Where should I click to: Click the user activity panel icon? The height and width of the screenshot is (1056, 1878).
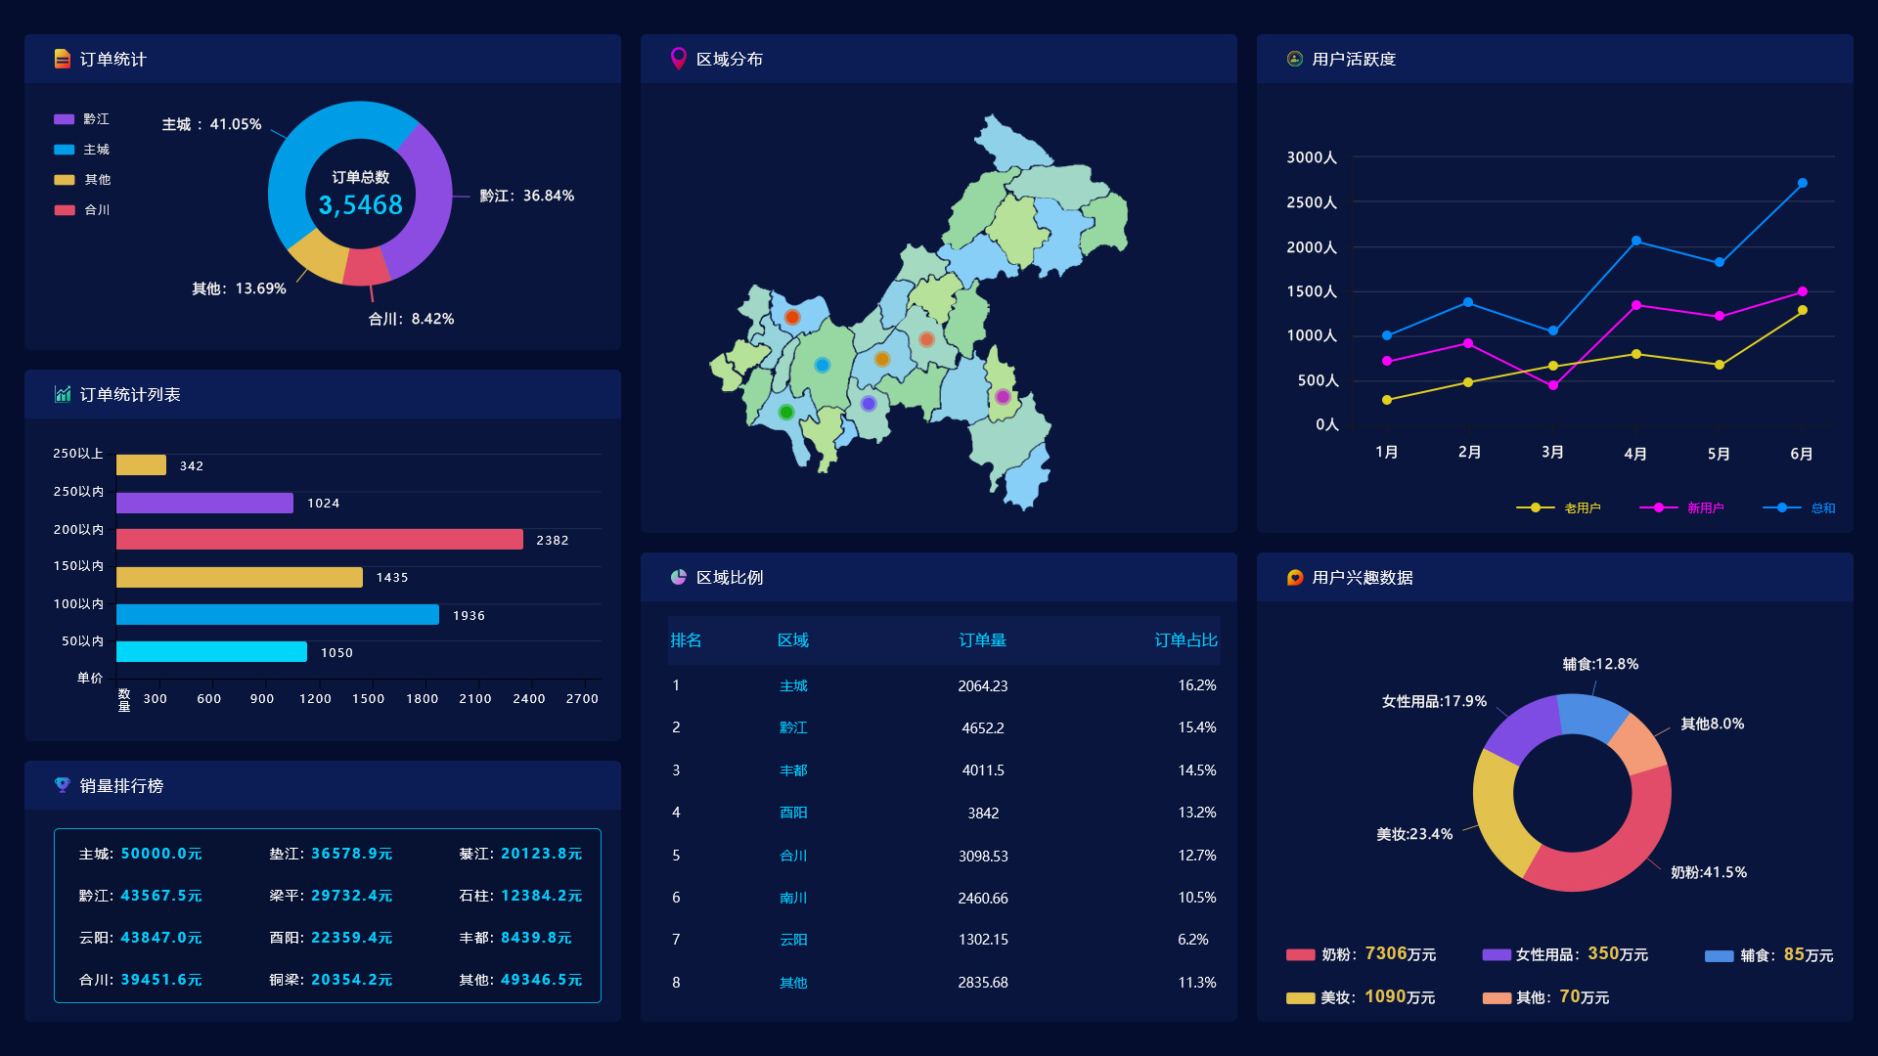(1294, 59)
